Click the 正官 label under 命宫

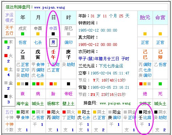160,43
